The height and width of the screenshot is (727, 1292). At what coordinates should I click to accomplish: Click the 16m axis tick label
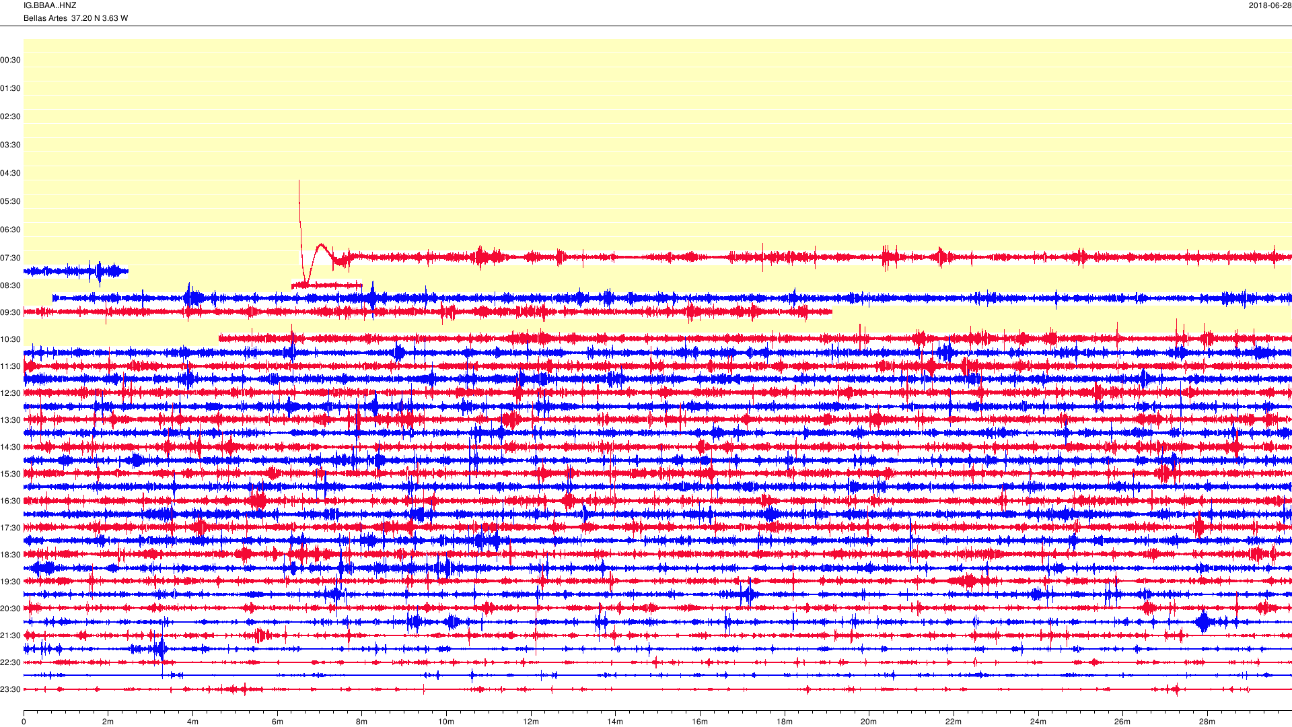(700, 722)
